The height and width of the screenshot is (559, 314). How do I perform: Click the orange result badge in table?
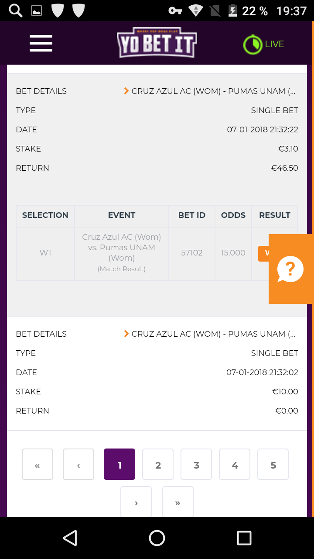pos(263,253)
